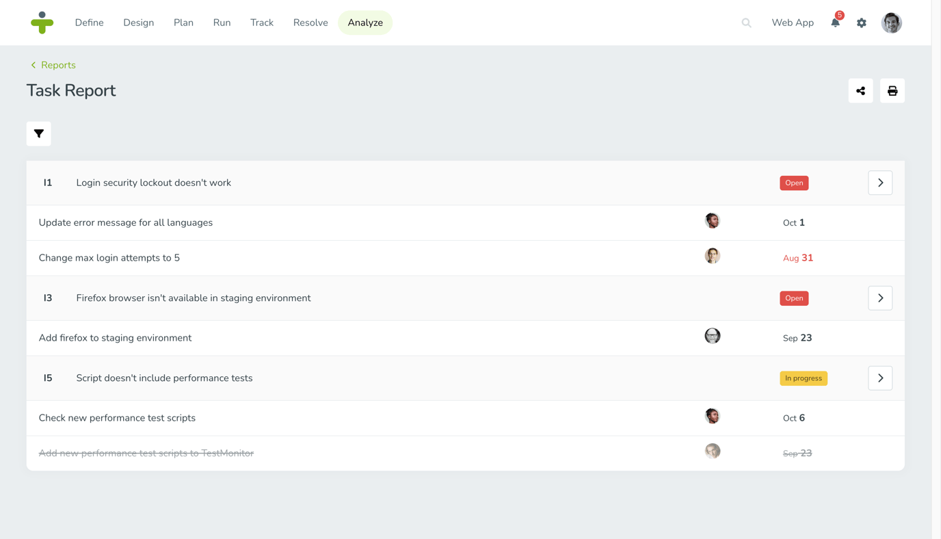
Task: Expand issue I3 Firefox browser row
Action: click(x=880, y=298)
